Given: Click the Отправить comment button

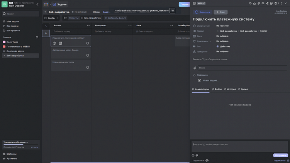Looking at the screenshot, I should [x=280, y=155].
